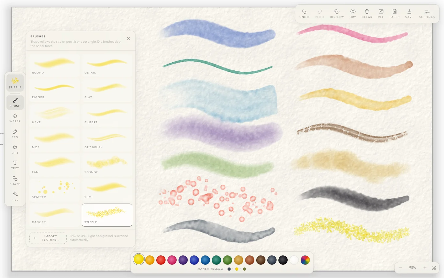Viewport: 444px width, 278px height.
Task: Choose the black paint swatch
Action: [283, 260]
